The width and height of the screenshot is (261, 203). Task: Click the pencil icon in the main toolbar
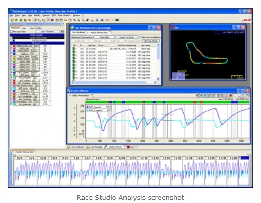coord(35,20)
